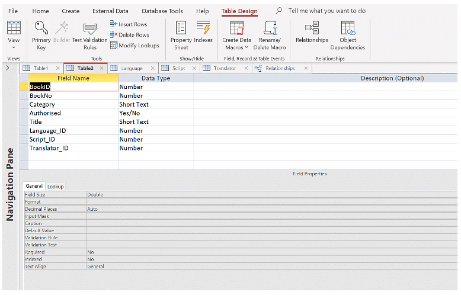
Task: Open the Relationships ribbon button
Action: tap(312, 32)
